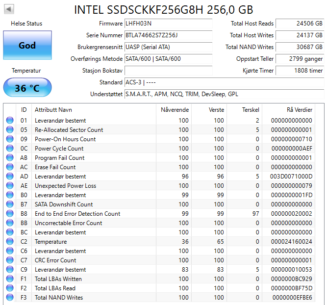327x305 pixels.
Task: Click the blue God health status button
Action: point(27,45)
